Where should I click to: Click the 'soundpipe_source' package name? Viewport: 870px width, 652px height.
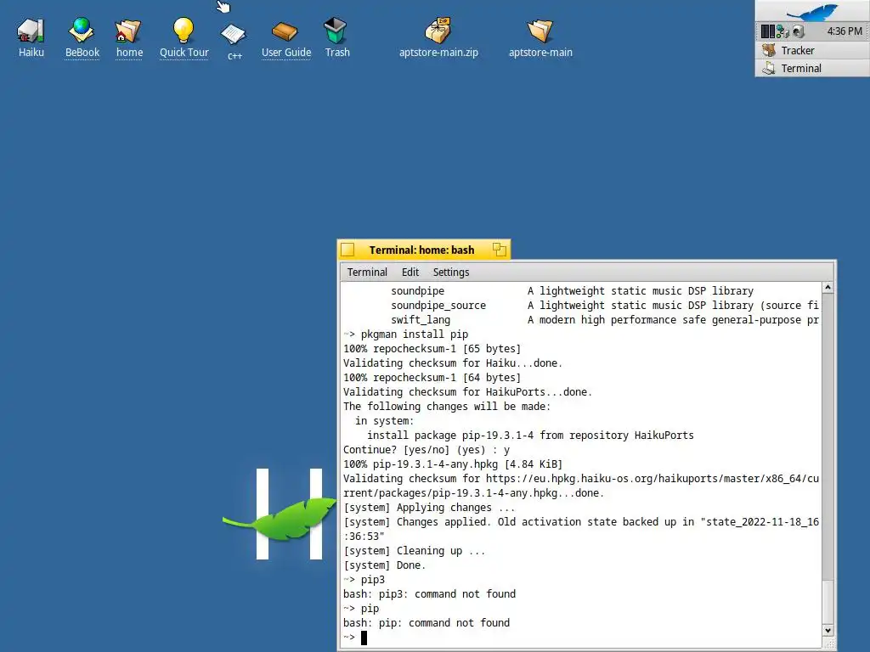pos(438,306)
